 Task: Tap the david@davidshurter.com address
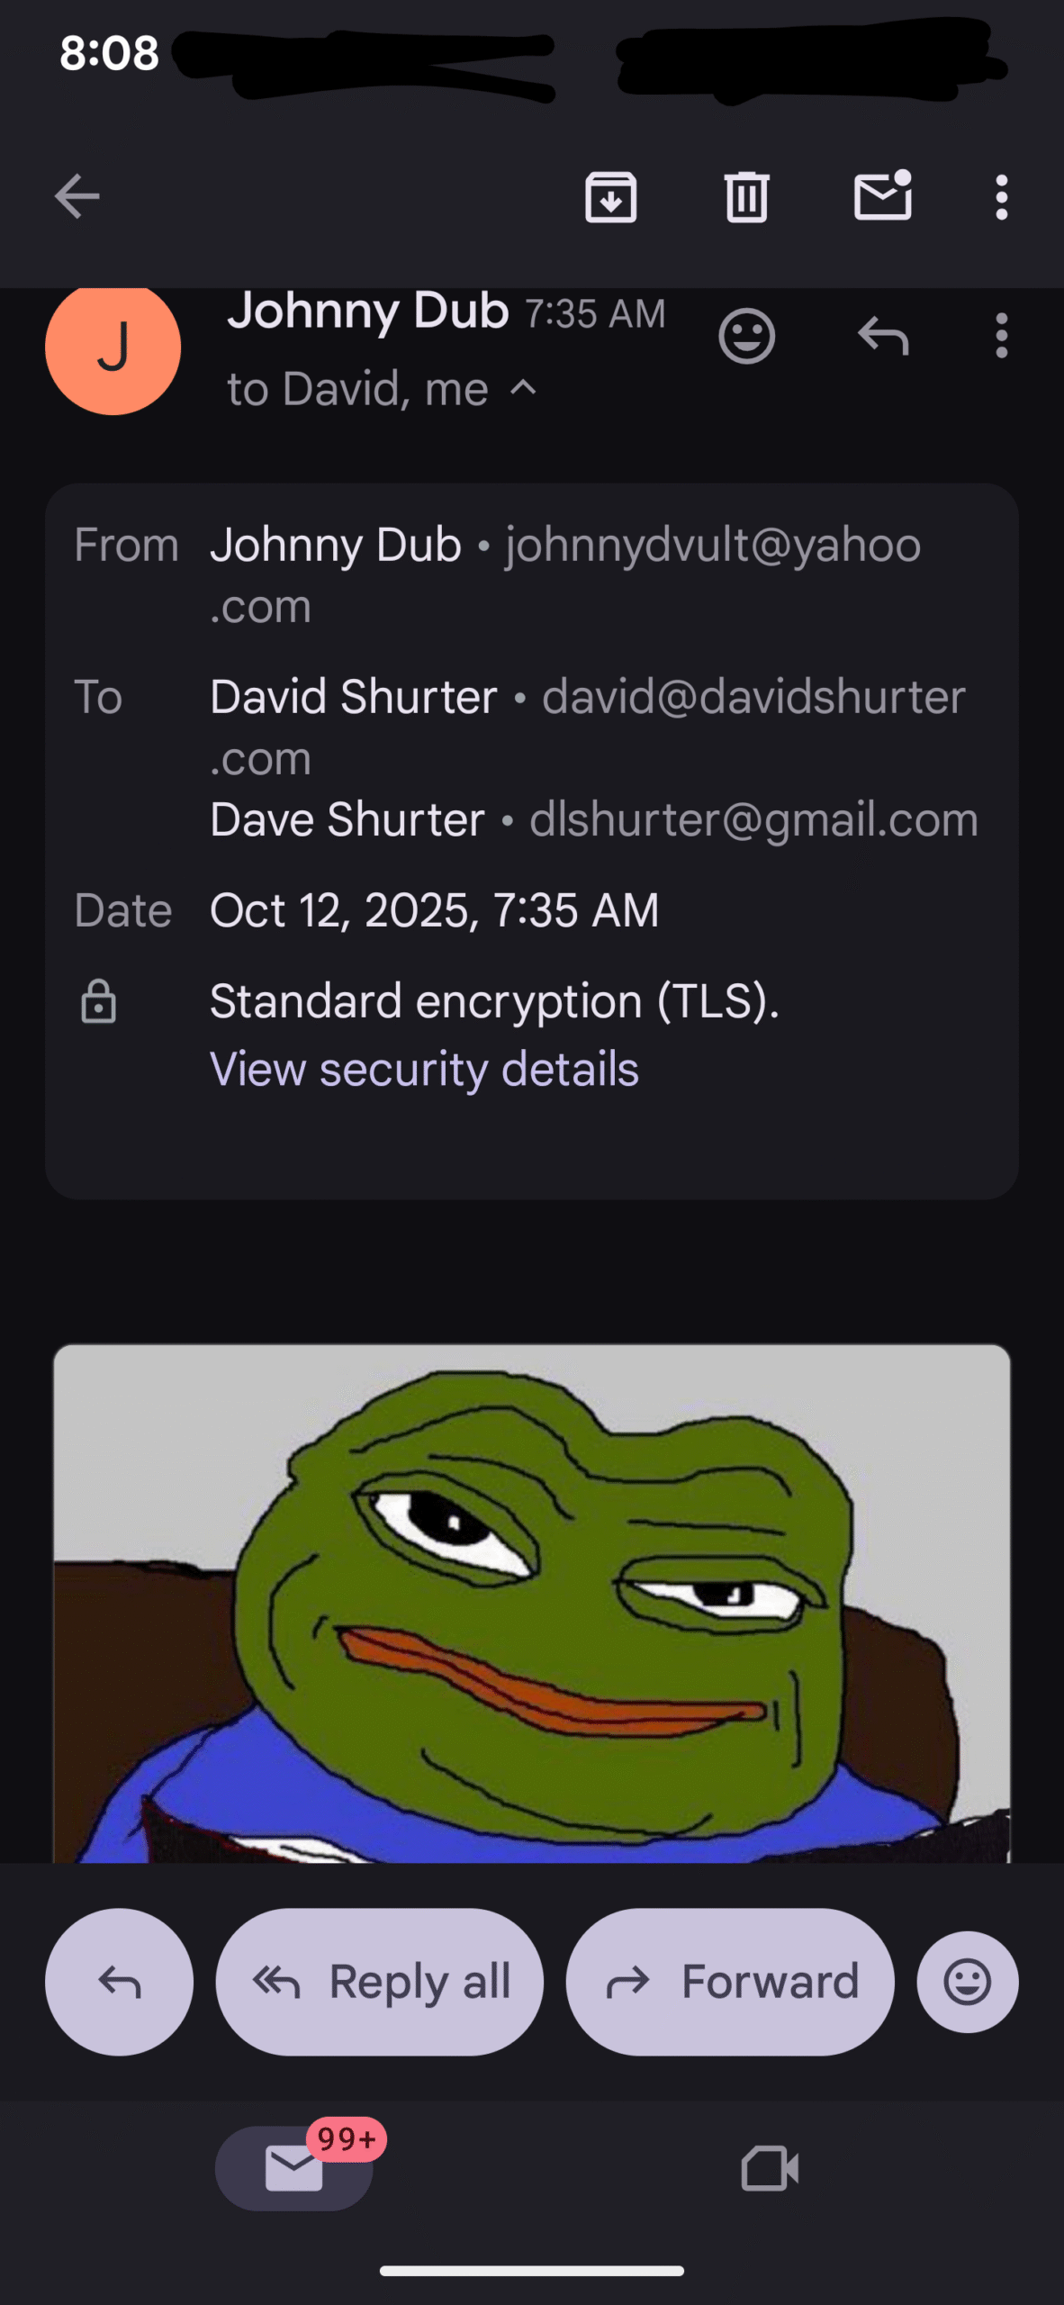(587, 728)
